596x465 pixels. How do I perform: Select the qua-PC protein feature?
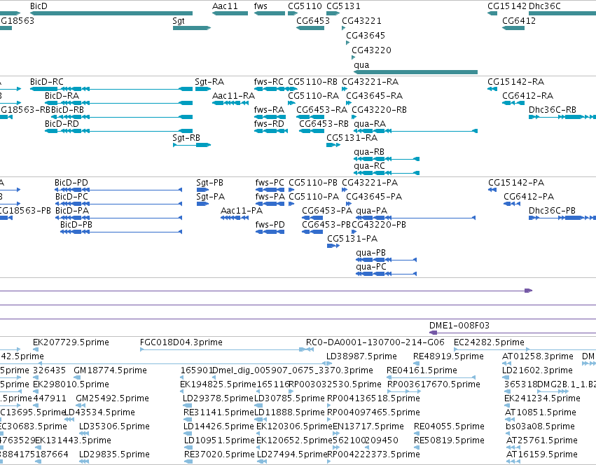click(386, 274)
